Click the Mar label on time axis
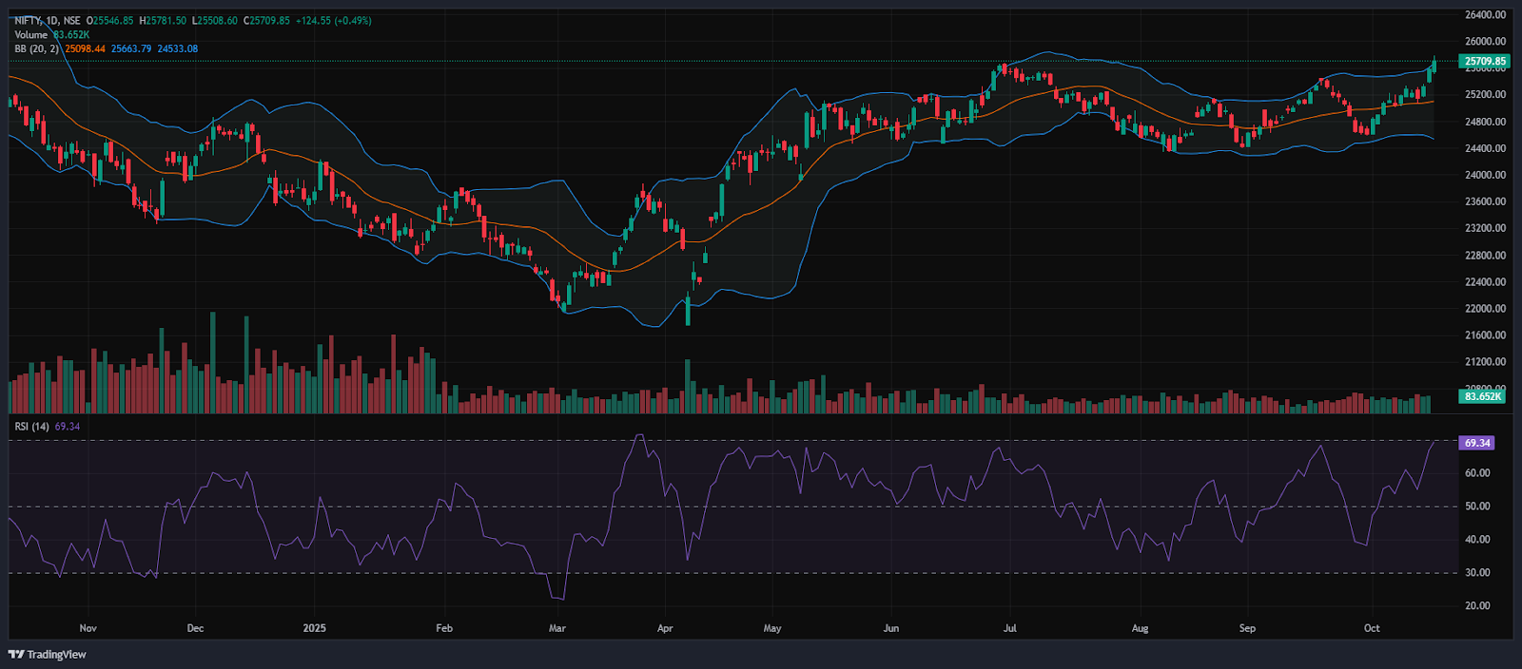 pyautogui.click(x=557, y=628)
